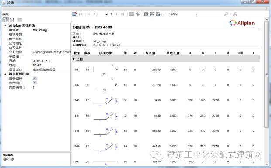271x168 pixels.
Task: Click single length value 3160
Action: point(173,116)
